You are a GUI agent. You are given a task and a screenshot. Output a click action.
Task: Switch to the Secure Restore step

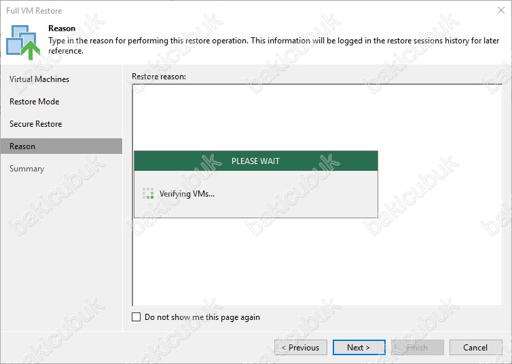pyautogui.click(x=35, y=124)
